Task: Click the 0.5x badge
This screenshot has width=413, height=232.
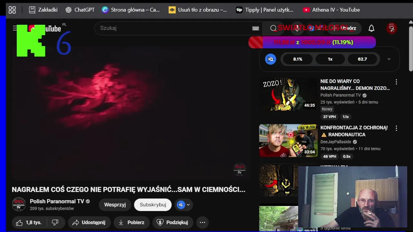Action: (x=347, y=156)
